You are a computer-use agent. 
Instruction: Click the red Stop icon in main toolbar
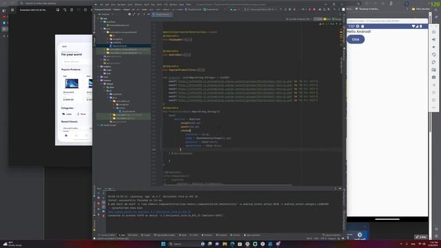coord(314,9)
